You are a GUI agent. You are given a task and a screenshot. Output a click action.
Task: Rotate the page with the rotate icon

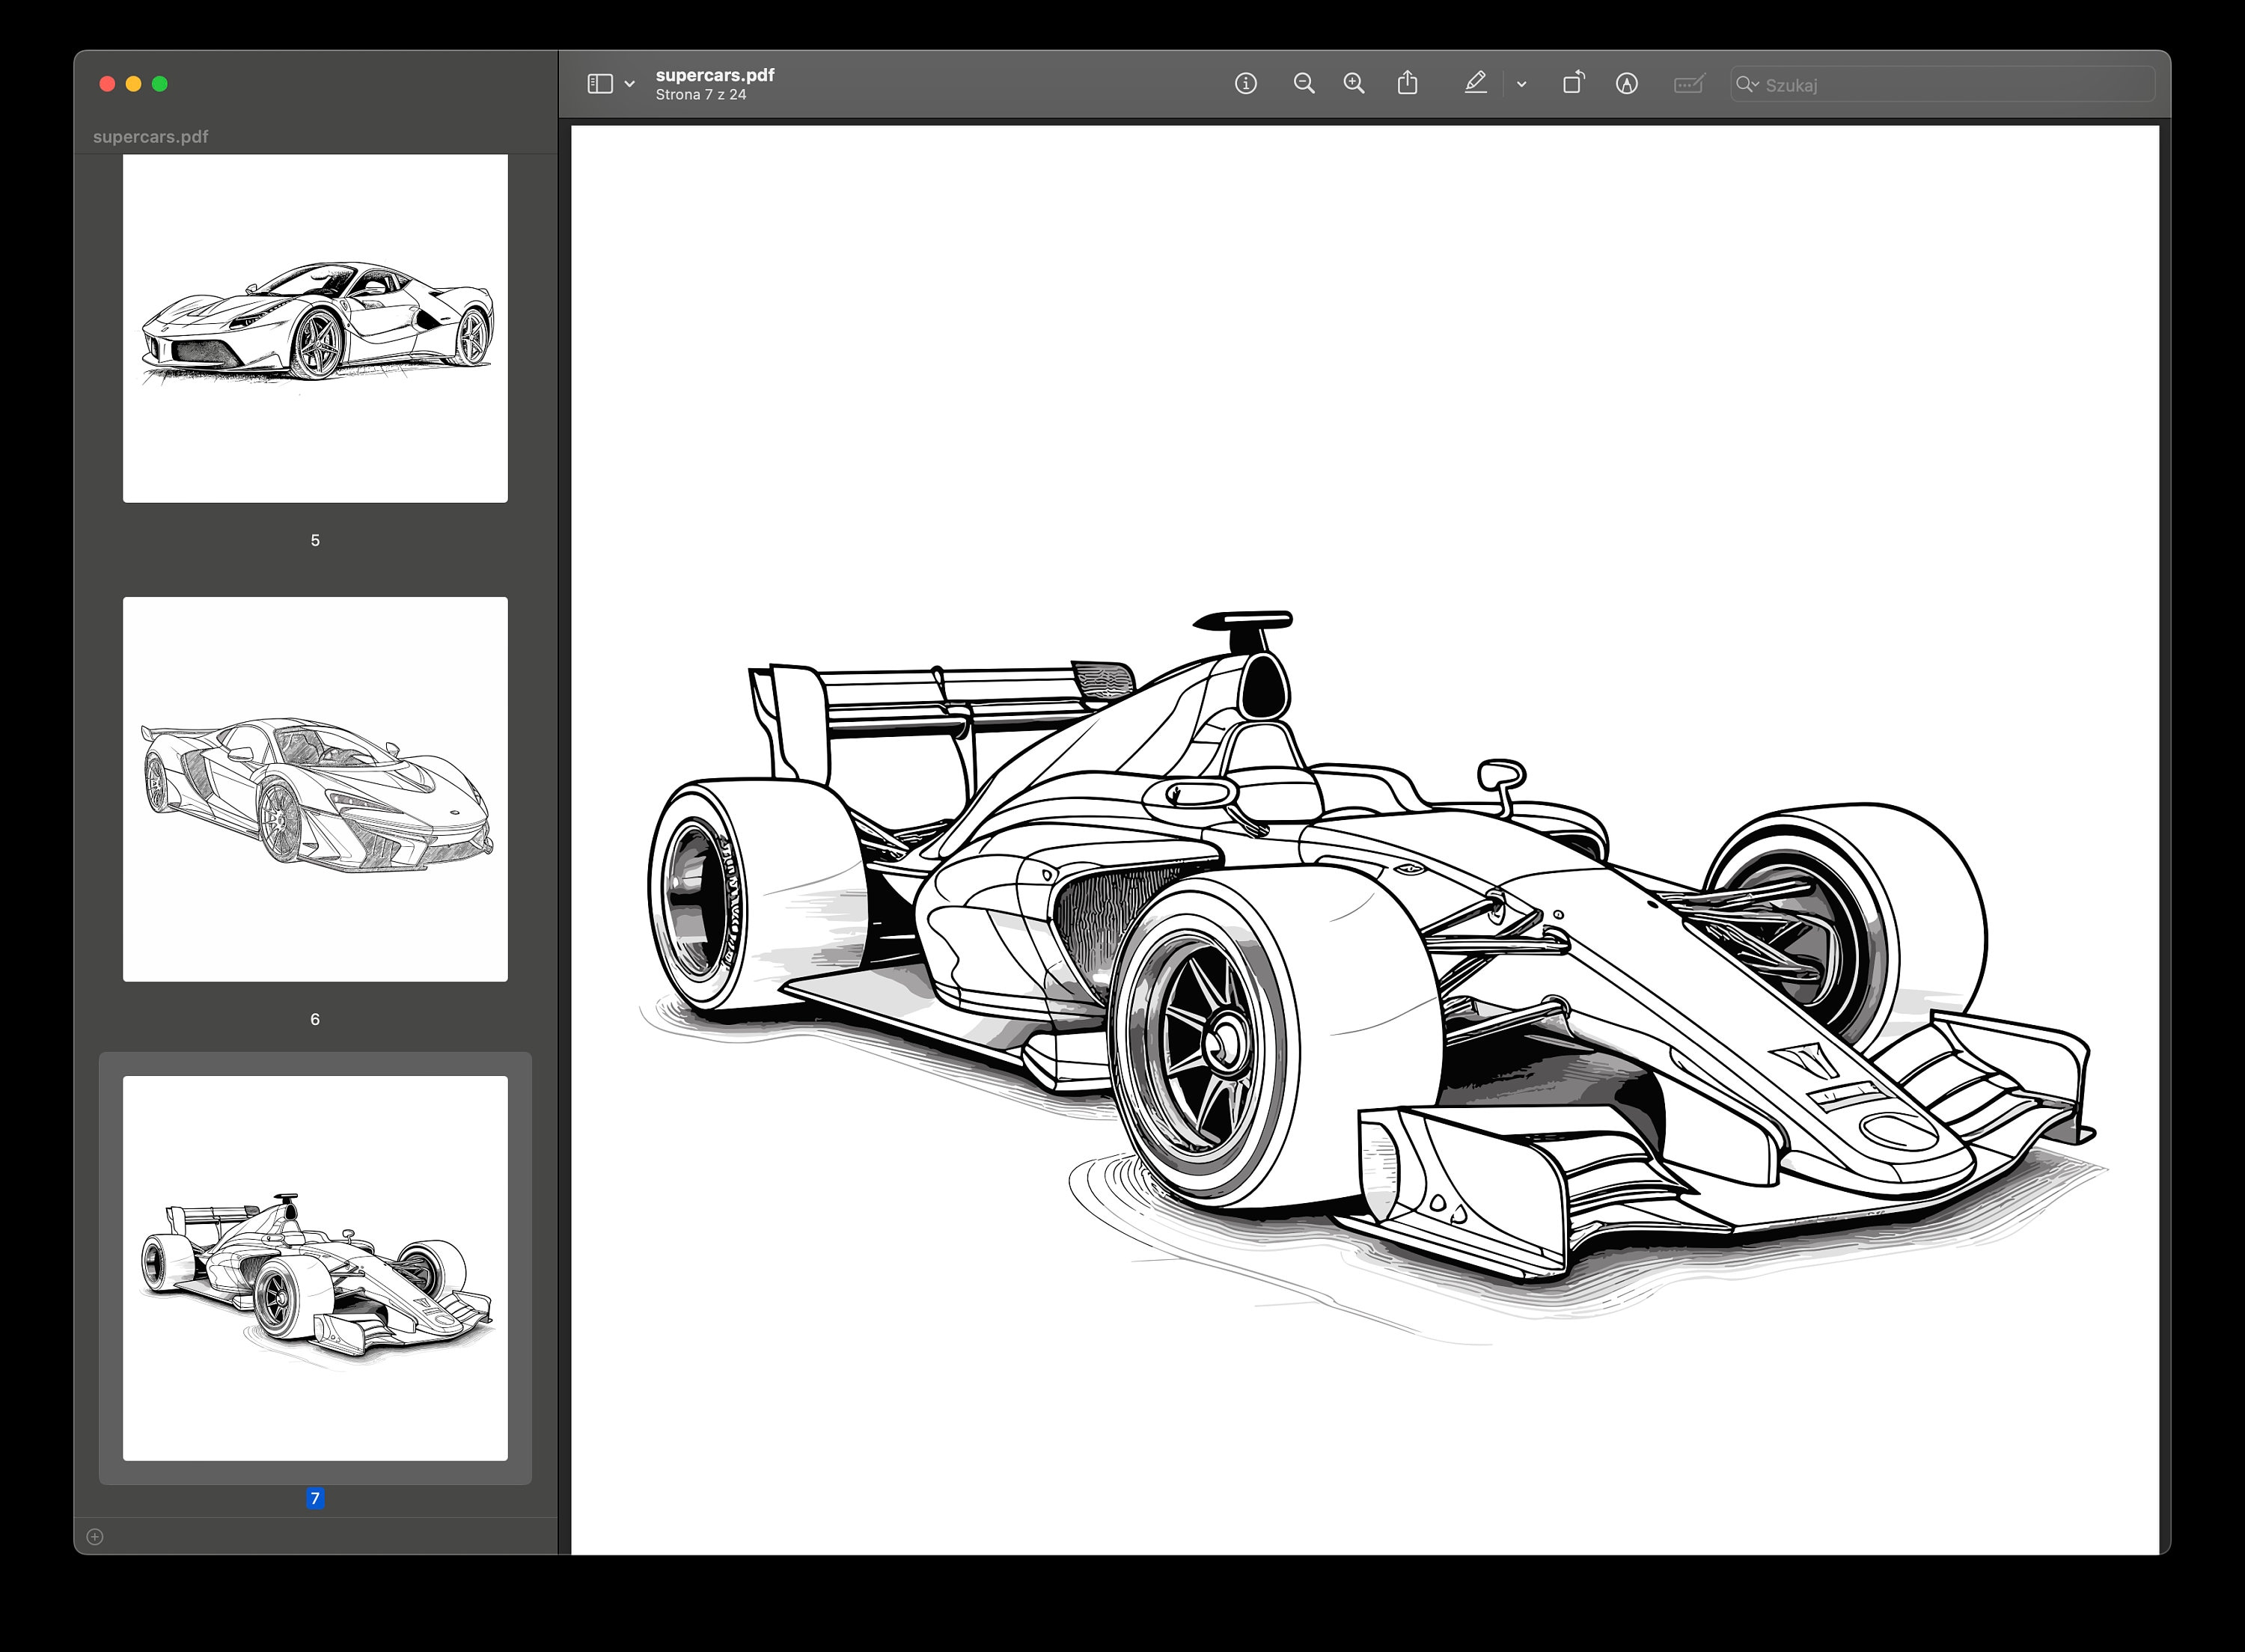1573,83
